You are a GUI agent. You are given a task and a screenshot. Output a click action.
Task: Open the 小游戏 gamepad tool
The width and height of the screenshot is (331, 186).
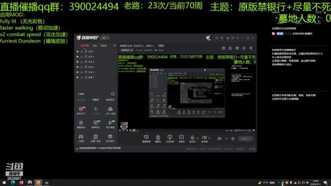click(x=81, y=138)
